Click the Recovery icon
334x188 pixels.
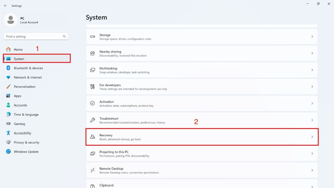92,137
